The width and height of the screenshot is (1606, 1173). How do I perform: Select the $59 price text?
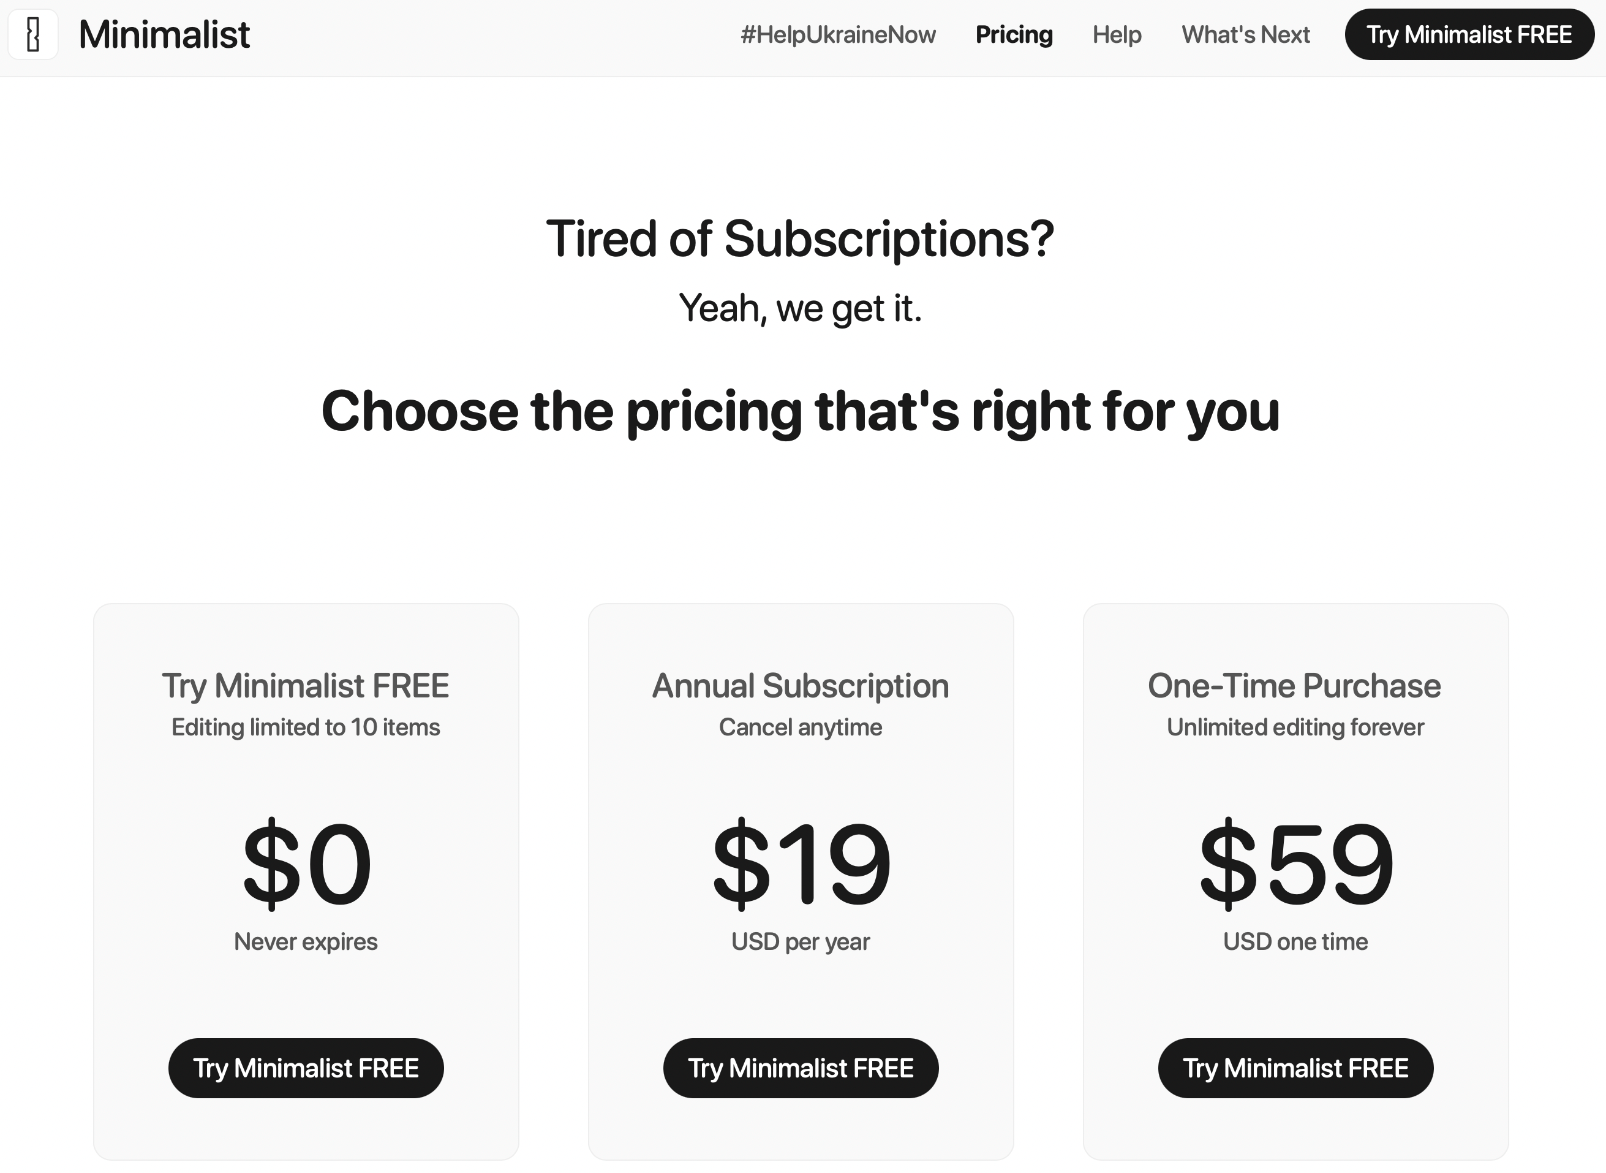[x=1295, y=864]
